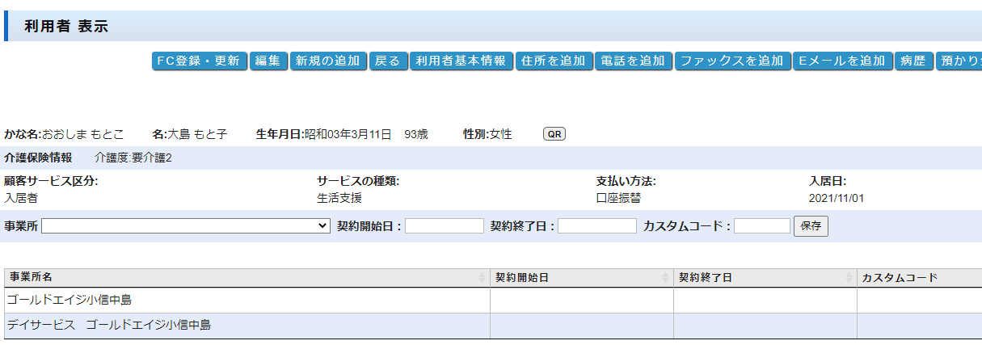Click 新規の追加 button
This screenshot has width=982, height=345.
tap(328, 61)
